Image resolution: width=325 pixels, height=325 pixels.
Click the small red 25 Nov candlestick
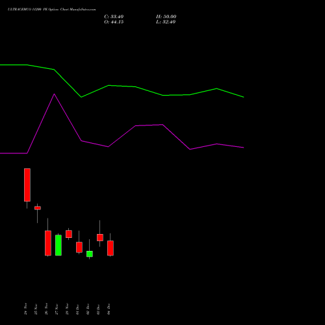(38, 208)
